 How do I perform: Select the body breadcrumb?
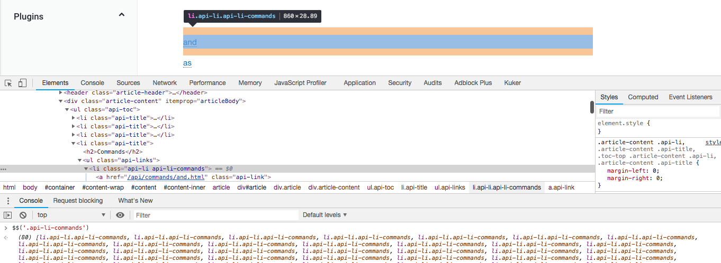(30, 187)
